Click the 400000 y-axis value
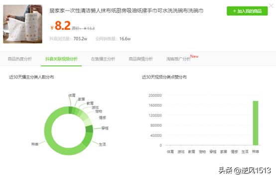This screenshot has width=276, height=179. pyautogui.click(x=156, y=135)
